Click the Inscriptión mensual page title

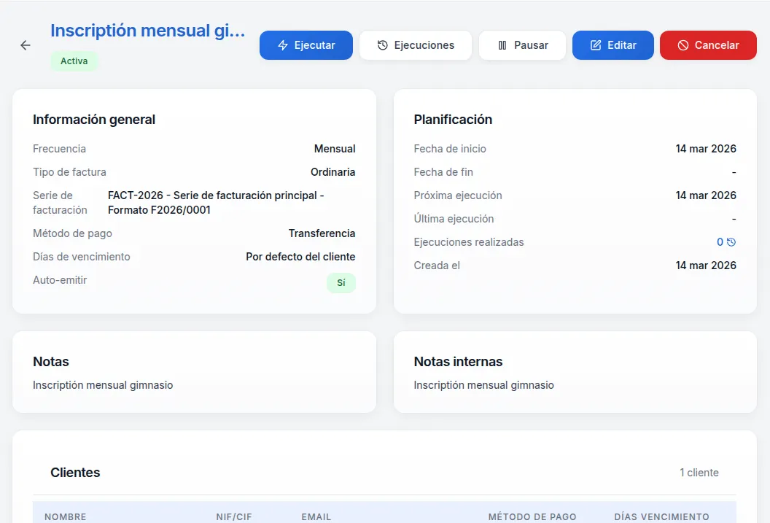click(147, 31)
